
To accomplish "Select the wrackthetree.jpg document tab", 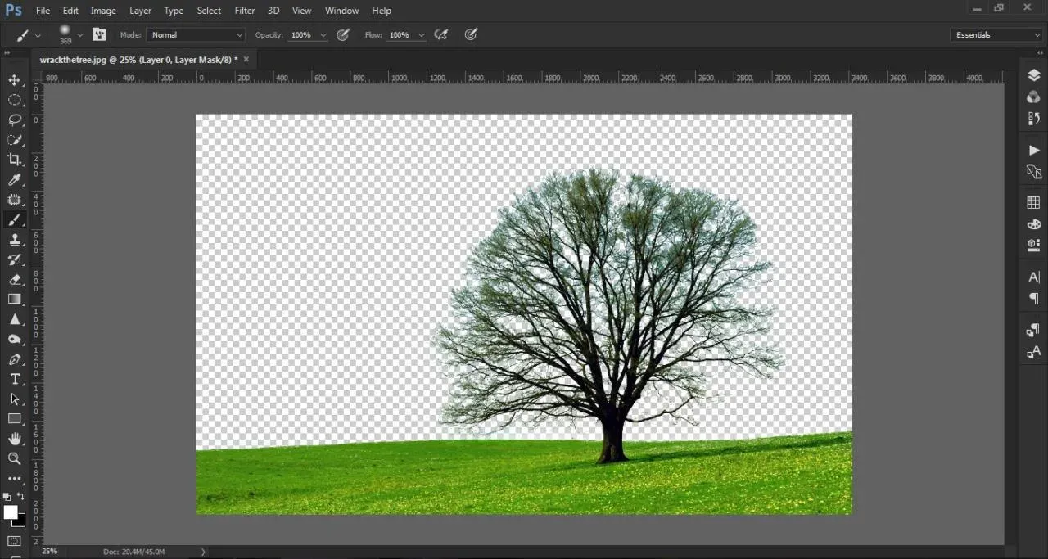I will tap(138, 60).
